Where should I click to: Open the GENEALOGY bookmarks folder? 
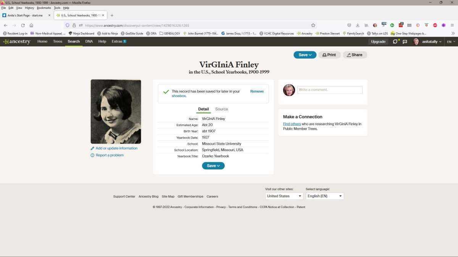170,34
